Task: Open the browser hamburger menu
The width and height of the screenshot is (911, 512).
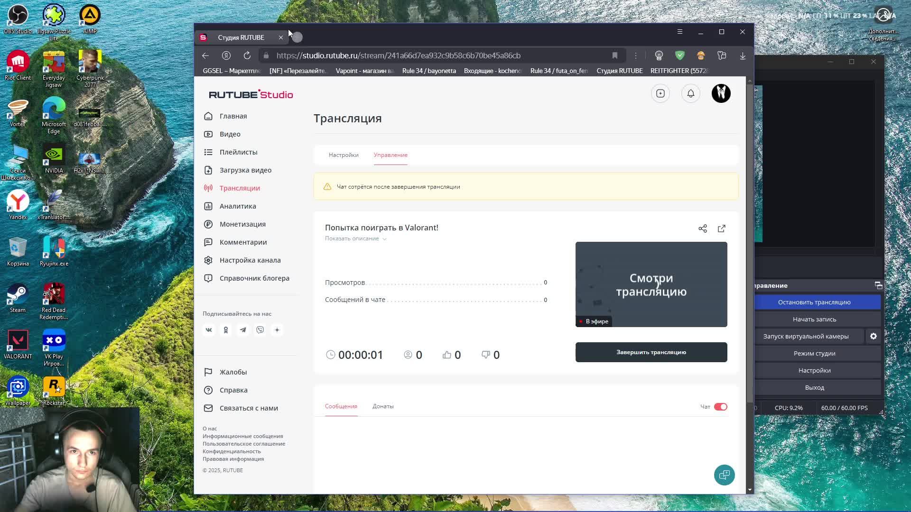Action: [680, 32]
